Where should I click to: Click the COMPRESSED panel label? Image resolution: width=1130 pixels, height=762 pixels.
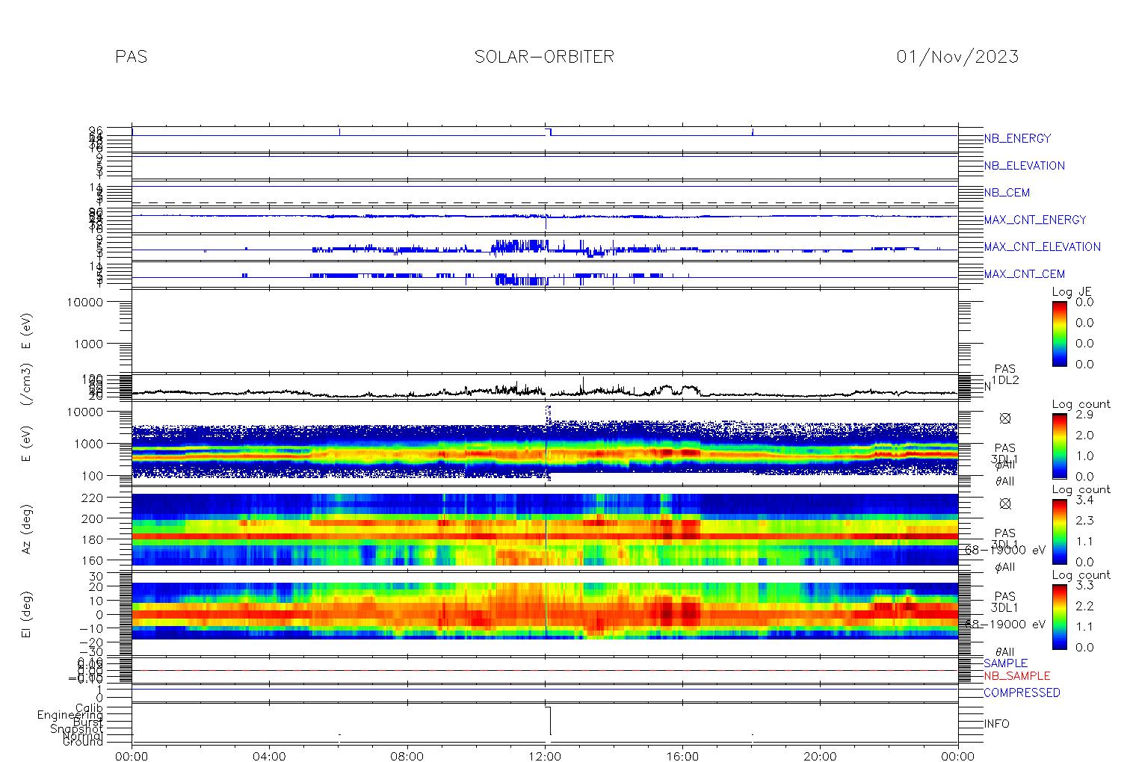[x=1022, y=693]
